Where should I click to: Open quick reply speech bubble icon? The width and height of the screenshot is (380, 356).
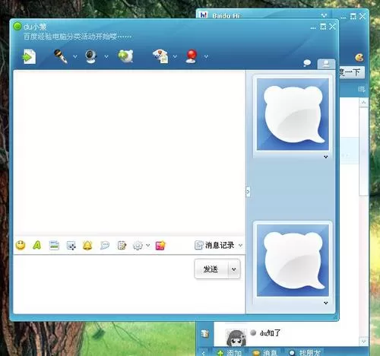[105, 245]
